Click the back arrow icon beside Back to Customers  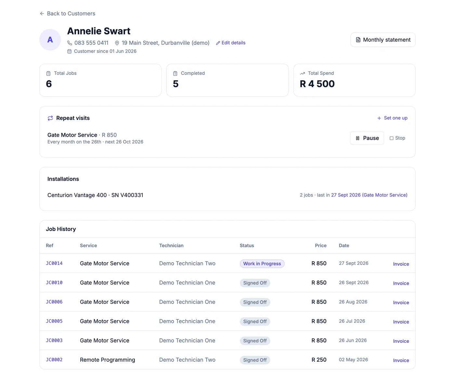point(42,14)
